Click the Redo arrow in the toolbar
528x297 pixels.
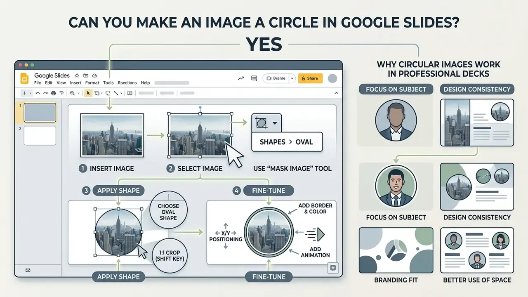pos(46,93)
